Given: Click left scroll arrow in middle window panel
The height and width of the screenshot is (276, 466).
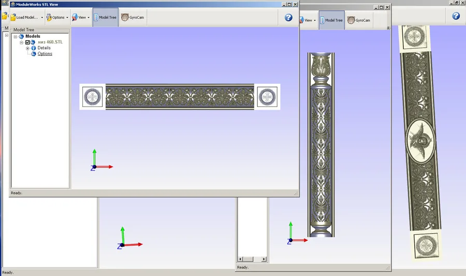Looking at the screenshot, I should tap(241, 259).
